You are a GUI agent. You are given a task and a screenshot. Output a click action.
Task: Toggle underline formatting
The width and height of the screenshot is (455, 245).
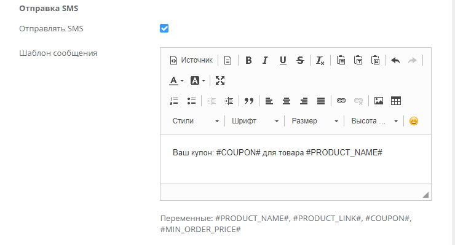pos(283,60)
